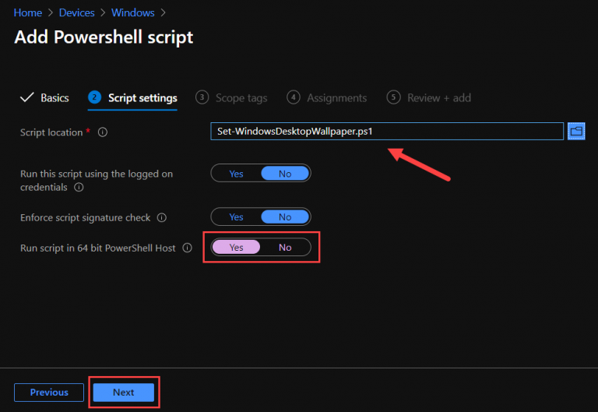Click info icon beside Enforce script signature check

tap(162, 218)
